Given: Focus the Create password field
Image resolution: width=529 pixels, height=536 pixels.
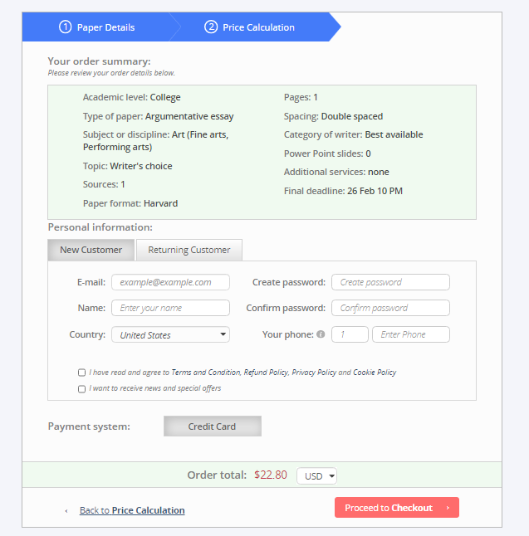Looking at the screenshot, I should [390, 282].
